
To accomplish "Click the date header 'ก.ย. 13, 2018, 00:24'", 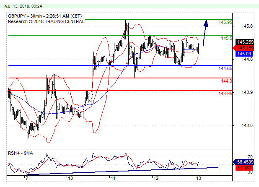I will pyautogui.click(x=23, y=6).
